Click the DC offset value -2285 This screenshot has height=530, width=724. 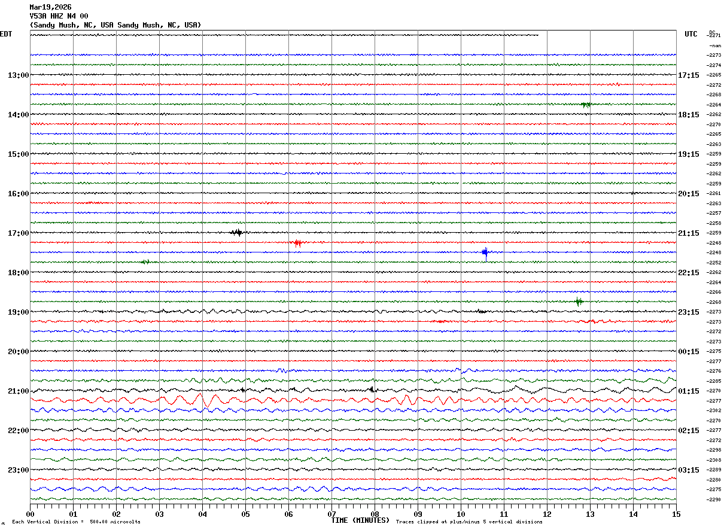[714, 381]
